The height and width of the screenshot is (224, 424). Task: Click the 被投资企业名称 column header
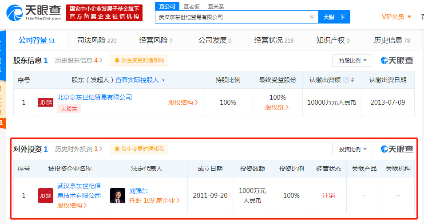pyautogui.click(x=70, y=169)
